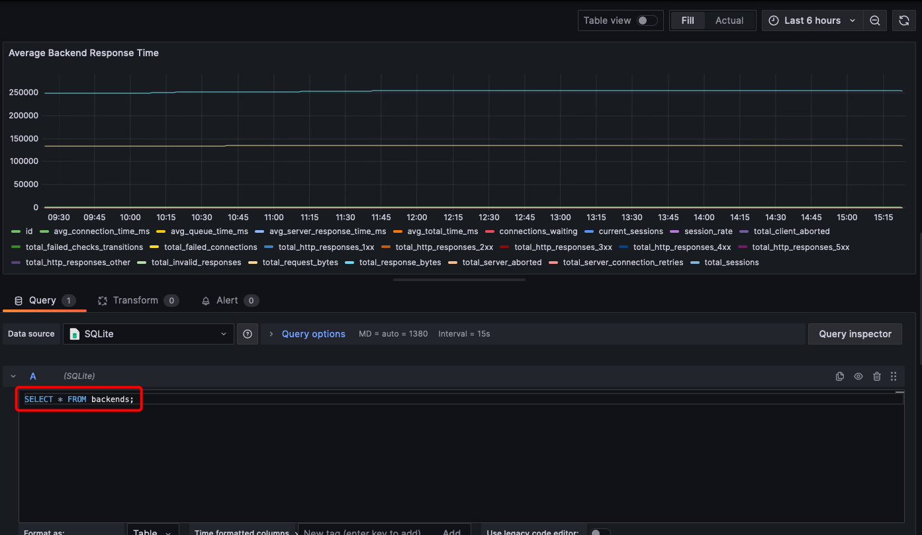The width and height of the screenshot is (922, 535).
Task: Toggle Use legacy code editor switch
Action: pos(600,532)
